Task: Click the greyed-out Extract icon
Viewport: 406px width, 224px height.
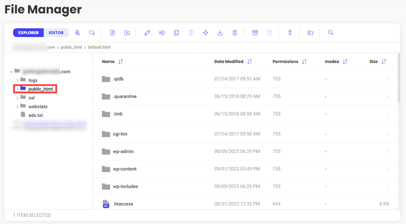Action: click(x=269, y=33)
